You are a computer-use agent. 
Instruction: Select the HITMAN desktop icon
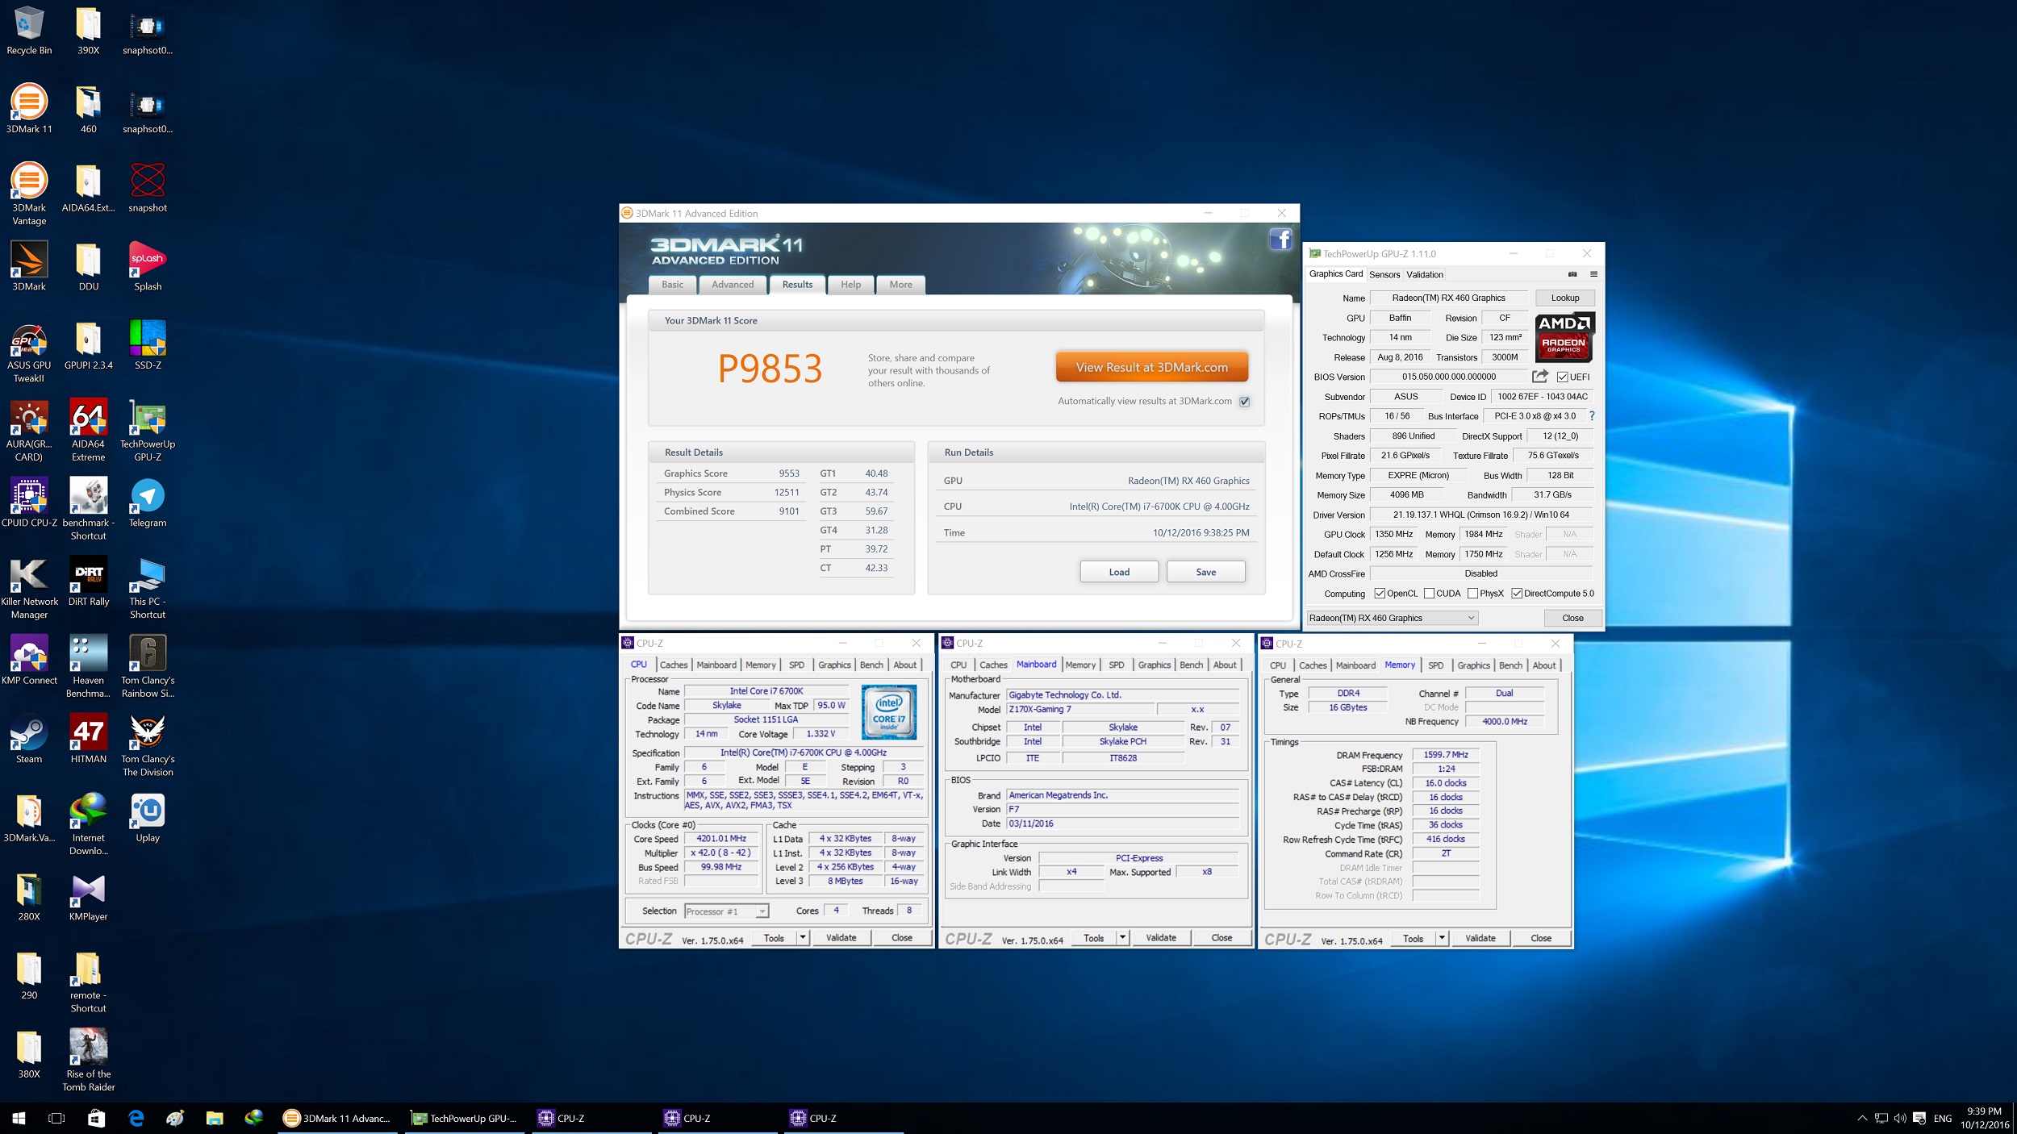[x=88, y=739]
